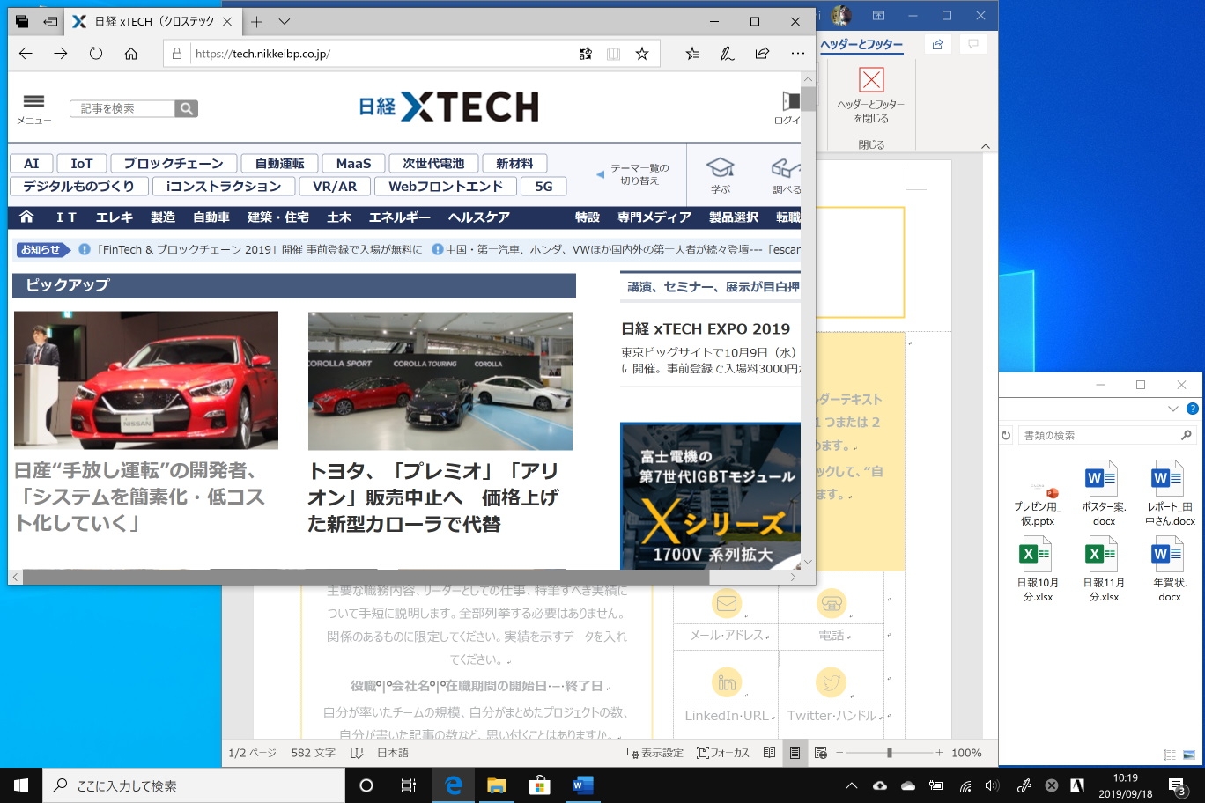Toggle Word focus mode フォーカス
This screenshot has width=1205, height=803.
point(722,753)
